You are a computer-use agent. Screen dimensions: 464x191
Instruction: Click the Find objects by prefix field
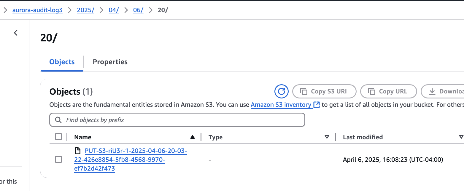(x=177, y=120)
